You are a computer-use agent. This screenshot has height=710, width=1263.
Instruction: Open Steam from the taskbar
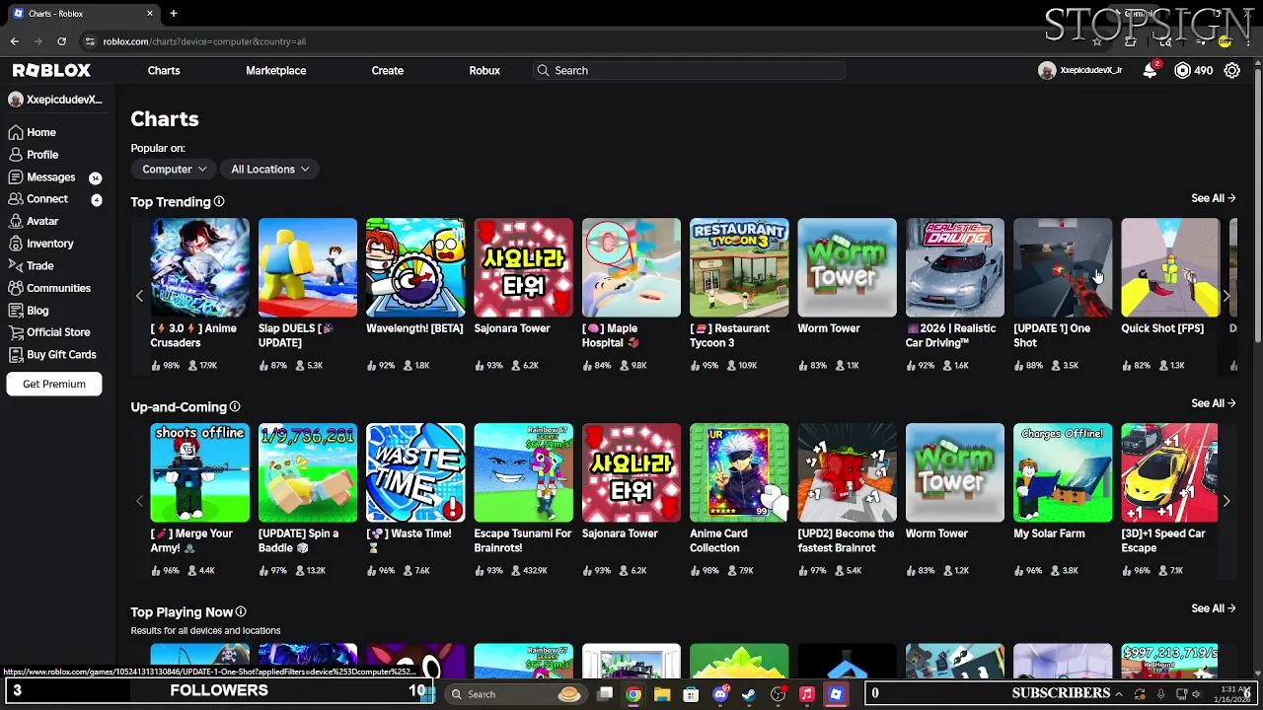[749, 694]
